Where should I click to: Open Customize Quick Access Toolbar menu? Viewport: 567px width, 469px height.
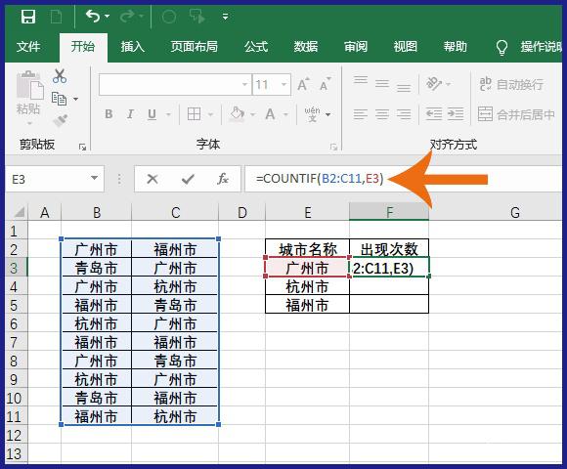point(225,17)
